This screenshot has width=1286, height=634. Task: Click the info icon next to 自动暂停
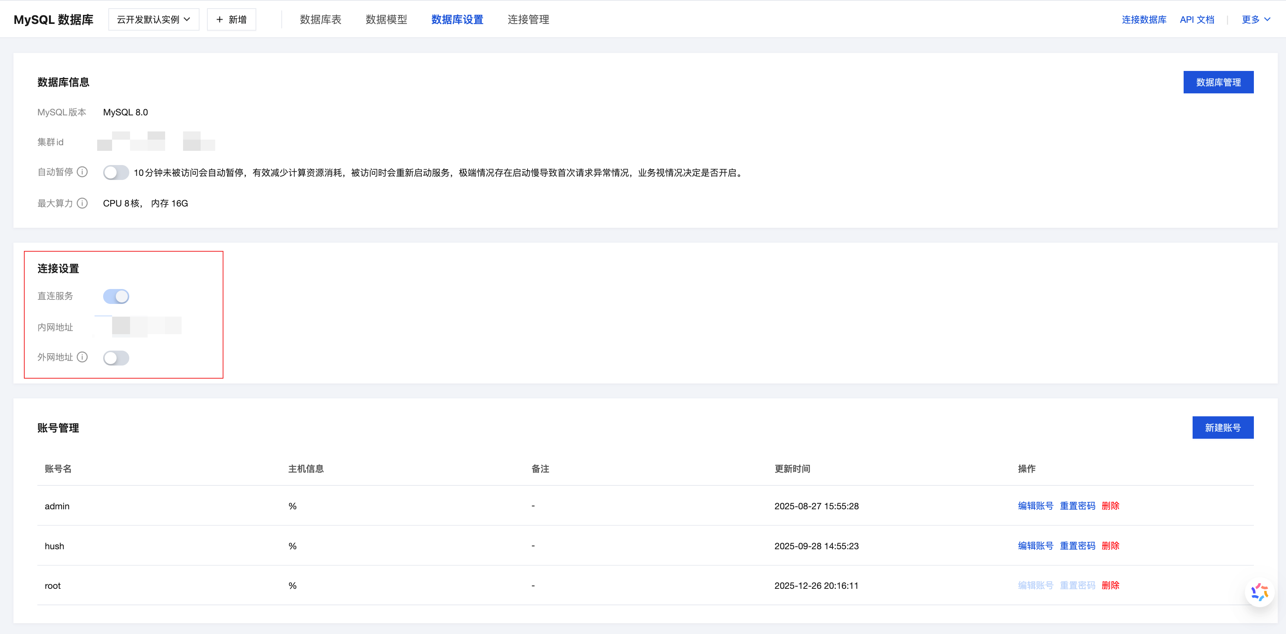(82, 172)
